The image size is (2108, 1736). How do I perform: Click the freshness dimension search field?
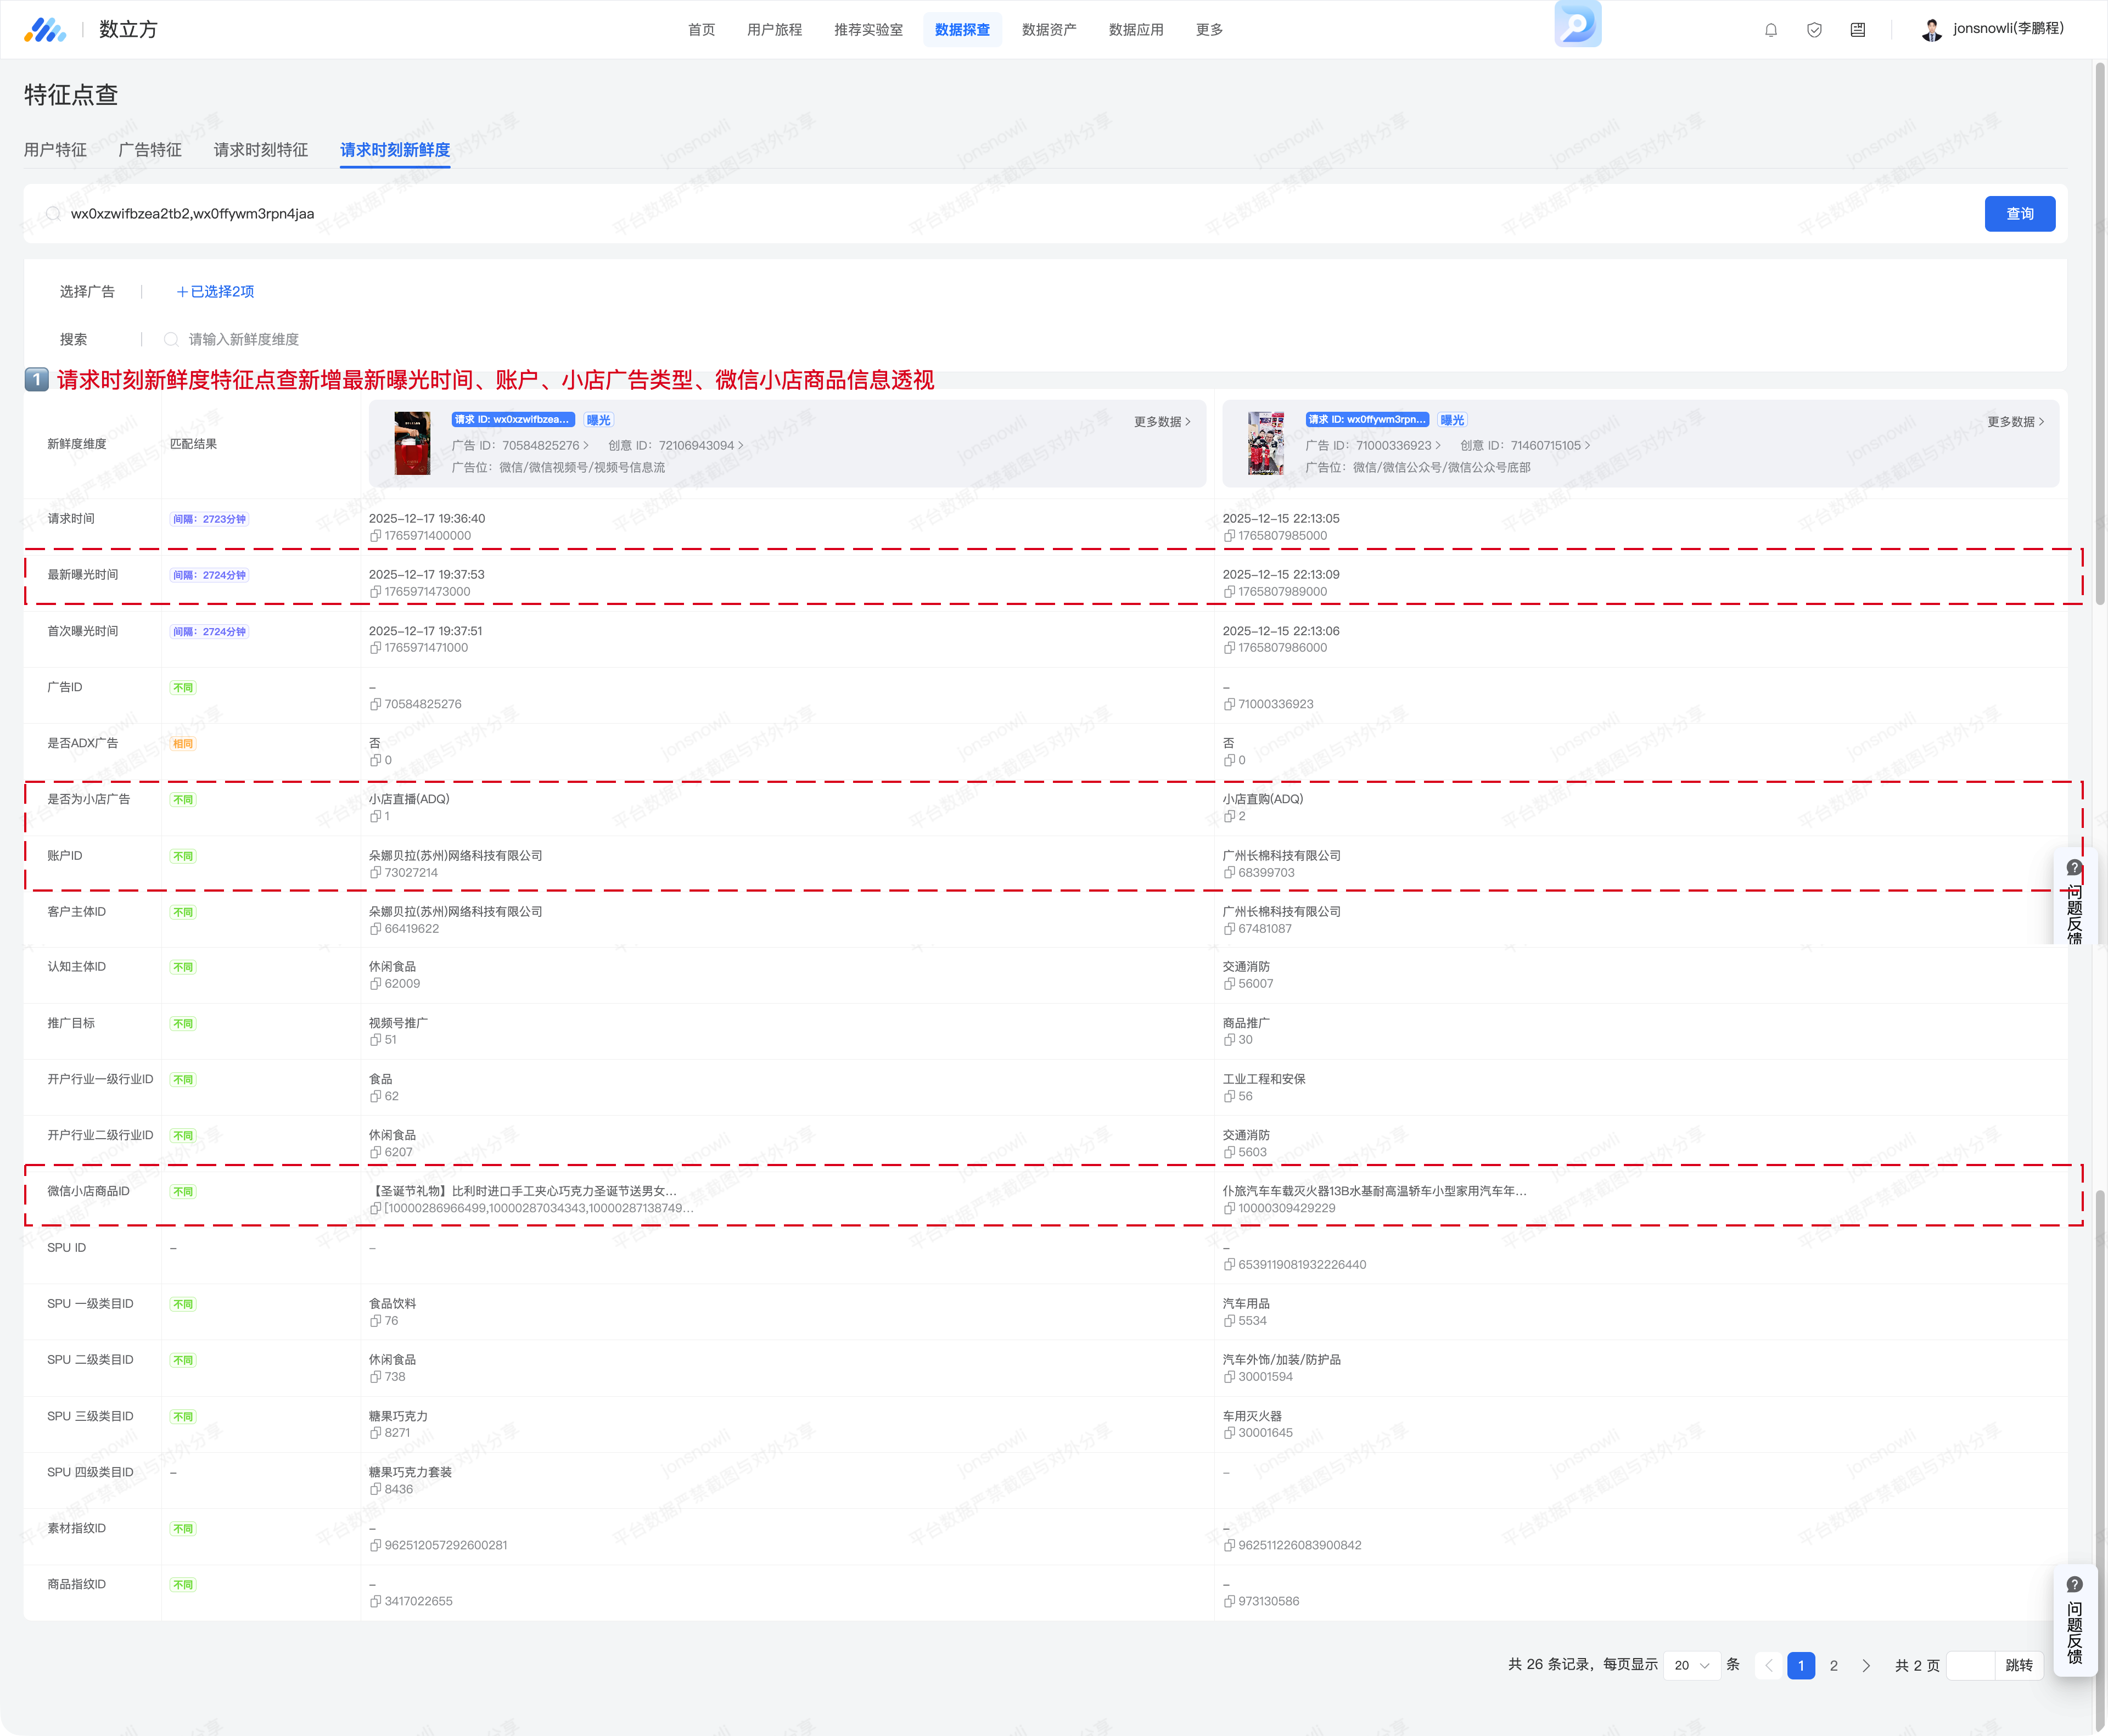click(244, 340)
